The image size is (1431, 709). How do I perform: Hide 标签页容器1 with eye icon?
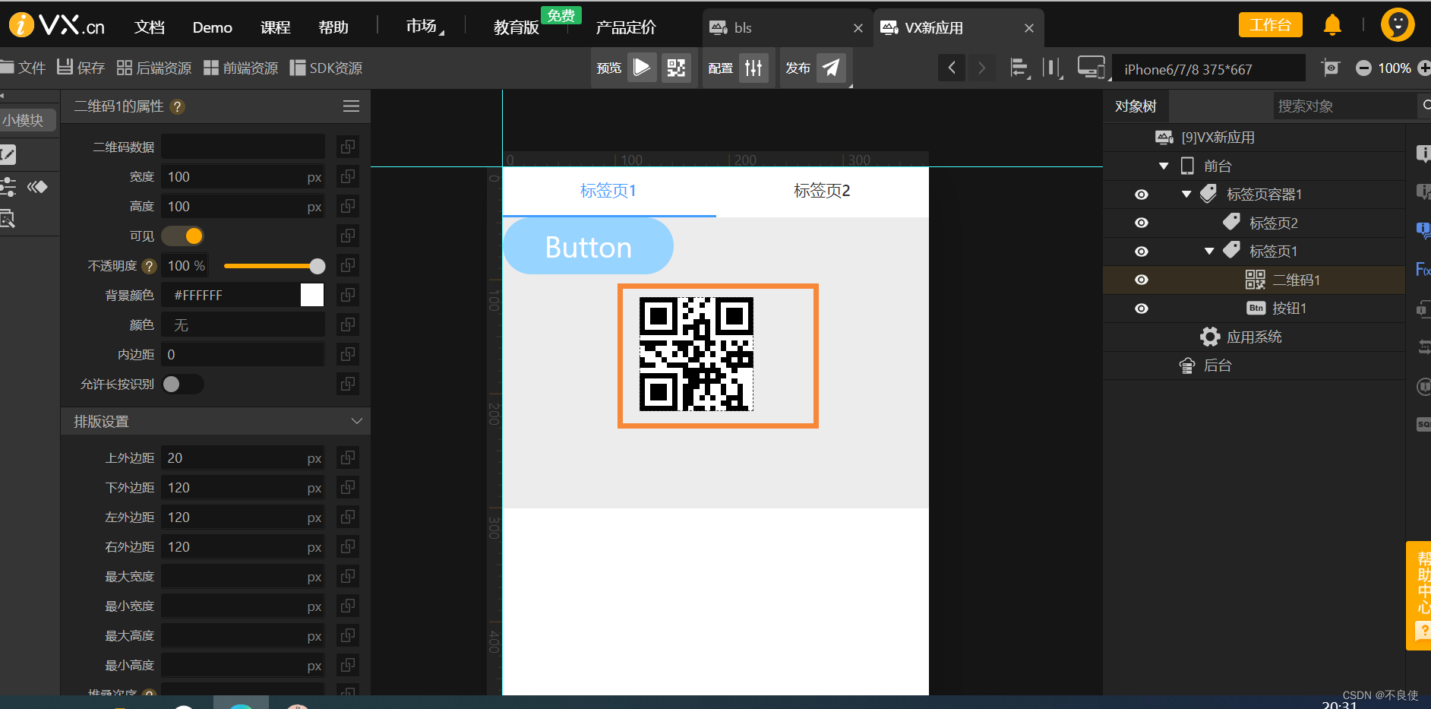[1141, 195]
